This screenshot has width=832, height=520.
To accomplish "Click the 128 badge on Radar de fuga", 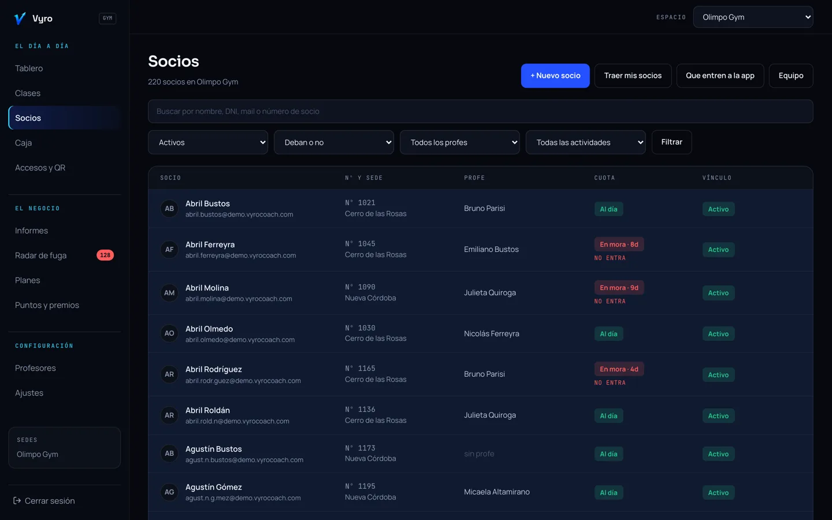I will point(105,255).
